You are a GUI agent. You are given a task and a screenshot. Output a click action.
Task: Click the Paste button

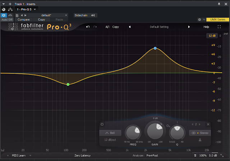(59, 20)
